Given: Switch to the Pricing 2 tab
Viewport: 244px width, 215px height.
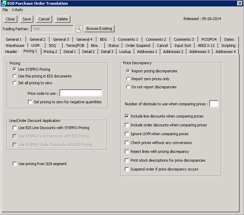Looking at the screenshot, I should pyautogui.click(x=50, y=52).
